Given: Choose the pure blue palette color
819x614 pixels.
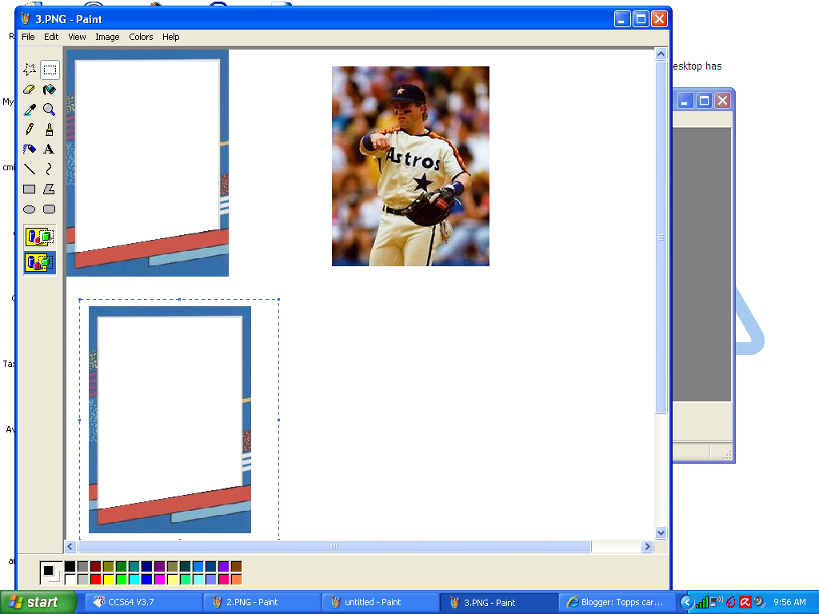Looking at the screenshot, I should [x=147, y=579].
